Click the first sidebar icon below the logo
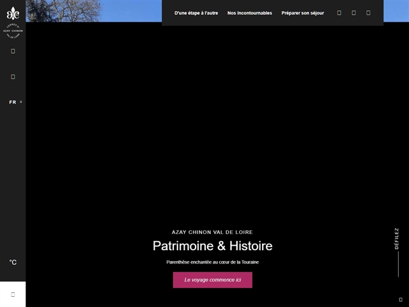 13,51
